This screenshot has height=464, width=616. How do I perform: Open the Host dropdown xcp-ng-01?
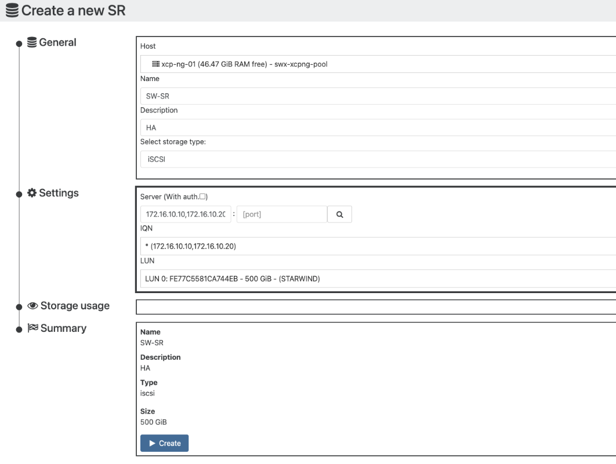378,64
